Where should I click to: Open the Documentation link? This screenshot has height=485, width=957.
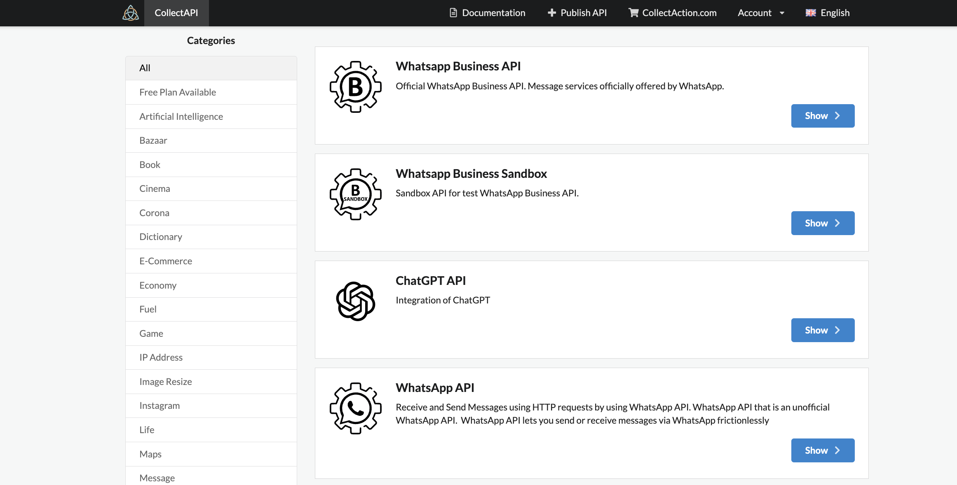click(488, 13)
